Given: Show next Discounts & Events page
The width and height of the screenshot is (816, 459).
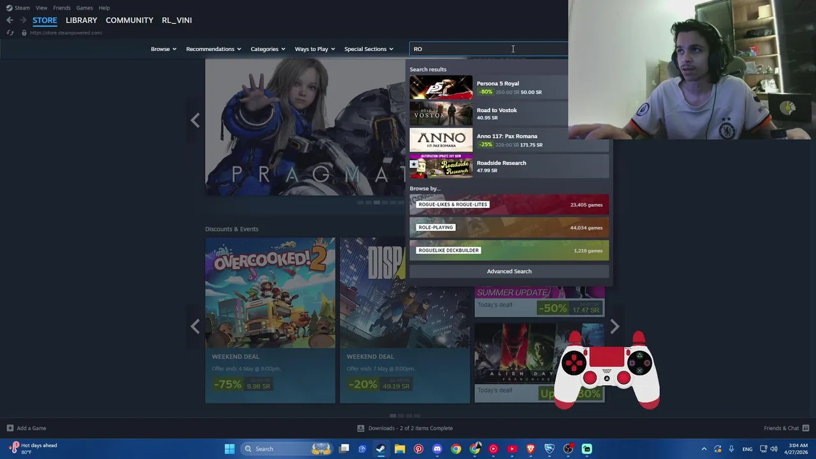Looking at the screenshot, I should [615, 326].
